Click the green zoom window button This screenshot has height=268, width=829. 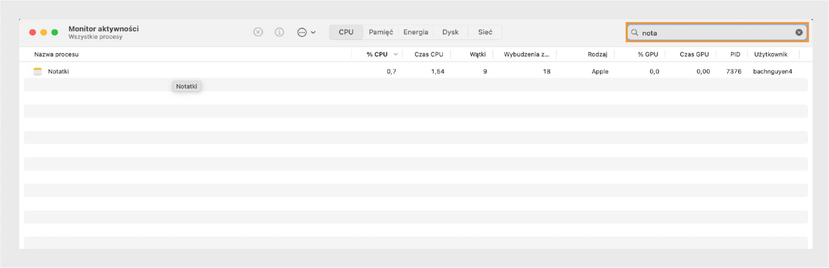[55, 32]
